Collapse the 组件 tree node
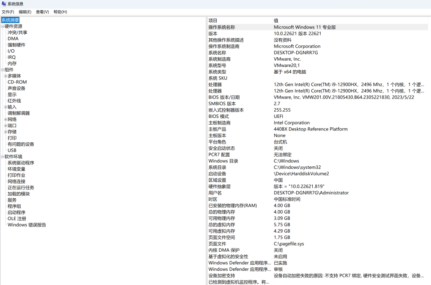This screenshot has width=431, height=285. (x=3, y=70)
